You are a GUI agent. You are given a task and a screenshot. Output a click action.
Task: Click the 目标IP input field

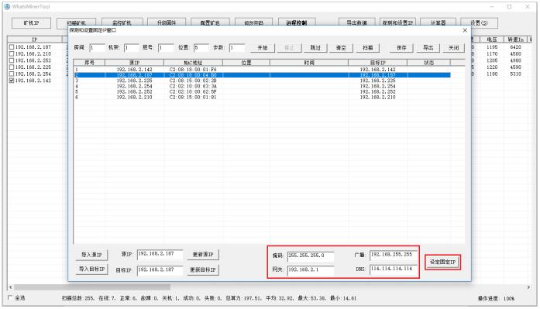(160, 270)
